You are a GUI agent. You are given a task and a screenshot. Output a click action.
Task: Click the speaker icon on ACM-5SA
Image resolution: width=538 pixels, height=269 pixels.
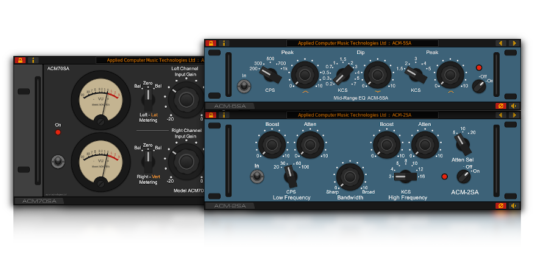click(x=514, y=106)
